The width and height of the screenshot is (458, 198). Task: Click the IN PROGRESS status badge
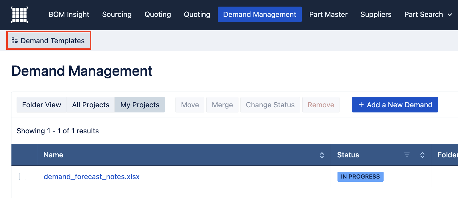(360, 177)
